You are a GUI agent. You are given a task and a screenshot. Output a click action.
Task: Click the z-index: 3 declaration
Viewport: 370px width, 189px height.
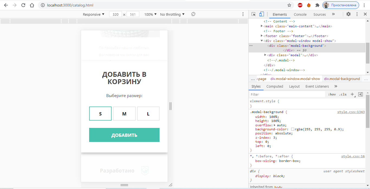click(266, 138)
